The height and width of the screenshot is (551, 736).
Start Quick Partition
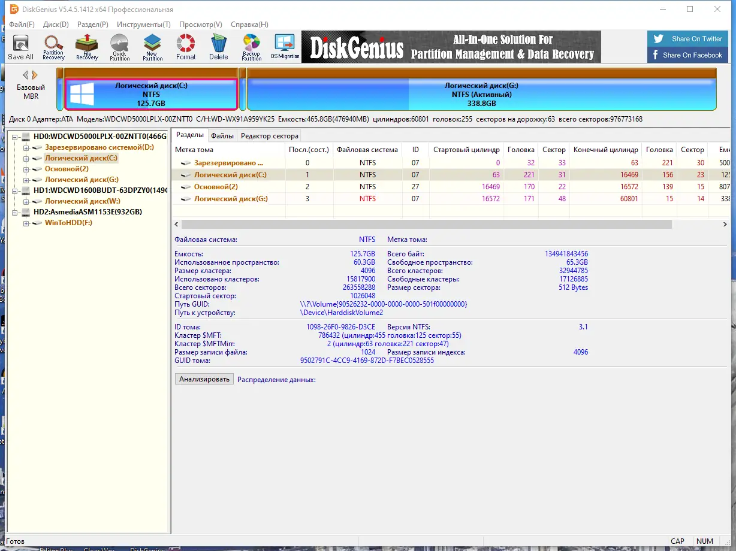(x=119, y=47)
